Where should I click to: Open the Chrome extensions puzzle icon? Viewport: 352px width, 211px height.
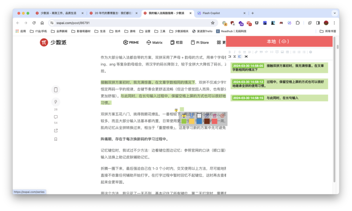tap(298, 23)
